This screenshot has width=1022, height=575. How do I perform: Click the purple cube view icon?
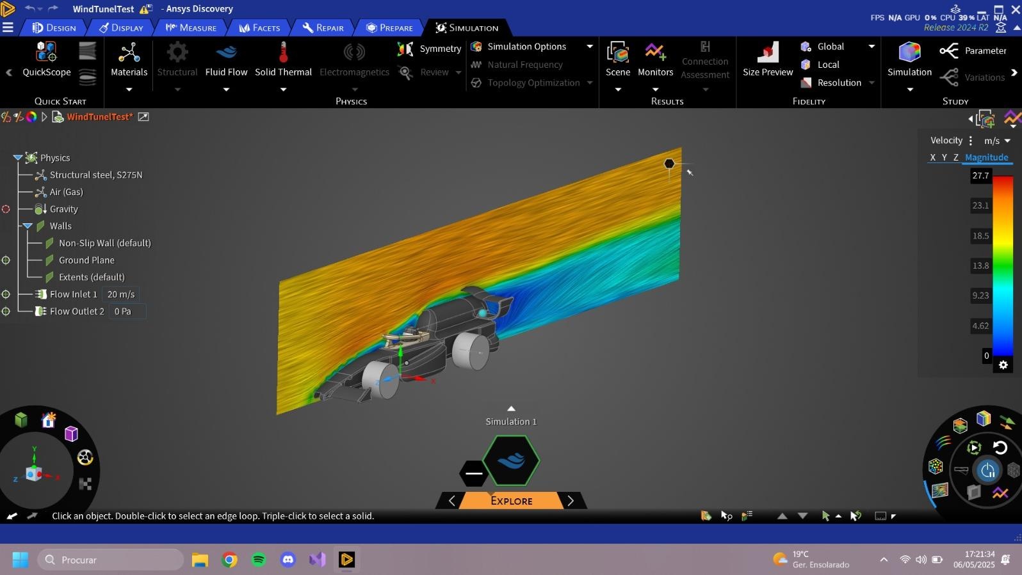[71, 434]
